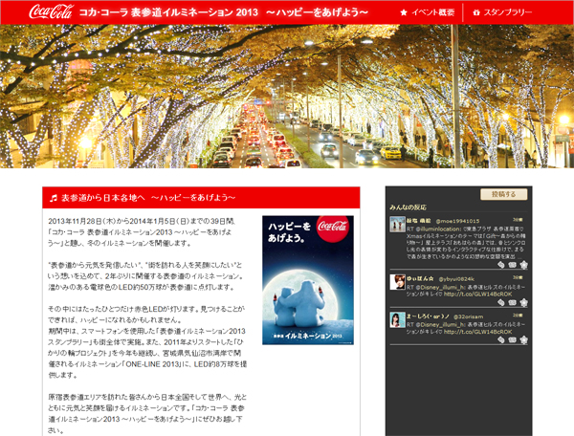Viewport: 574px width, 436px height.
Task: Click the avatar of user @ybyui0824k
Action: click(397, 282)
